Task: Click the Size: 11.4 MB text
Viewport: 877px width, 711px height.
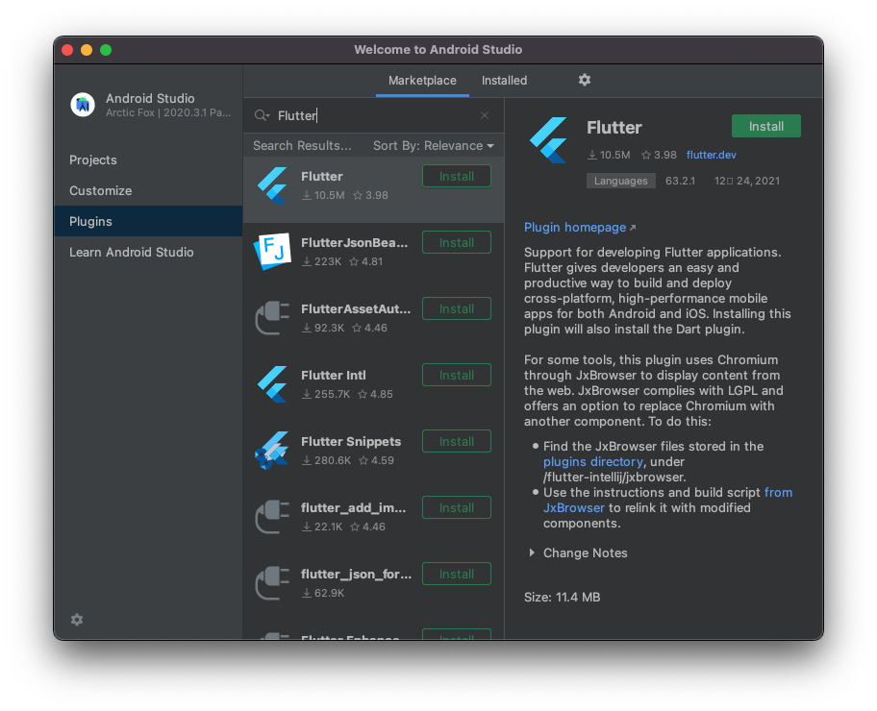Action: (x=563, y=597)
